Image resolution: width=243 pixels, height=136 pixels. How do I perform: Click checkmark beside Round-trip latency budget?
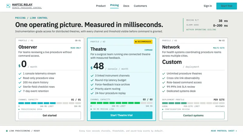tap(92, 80)
